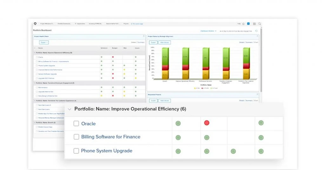Click the dashboard's vertical scrollbar on the right
The height and width of the screenshot is (170, 325).
click(x=261, y=63)
